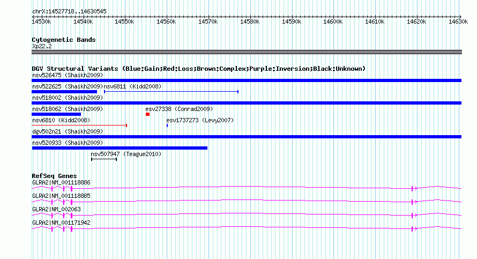Click the thin blue line of nsv6811
The width and height of the screenshot is (477, 259).
pyautogui.click(x=172, y=92)
